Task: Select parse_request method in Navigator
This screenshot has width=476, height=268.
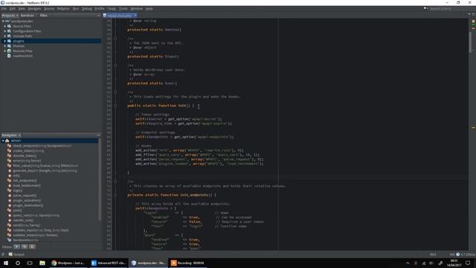Action: pyautogui.click(x=25, y=195)
